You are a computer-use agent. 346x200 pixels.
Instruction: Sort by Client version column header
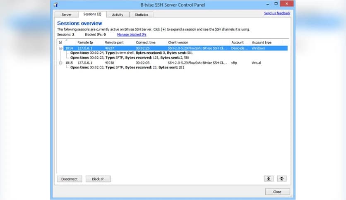[x=178, y=42]
